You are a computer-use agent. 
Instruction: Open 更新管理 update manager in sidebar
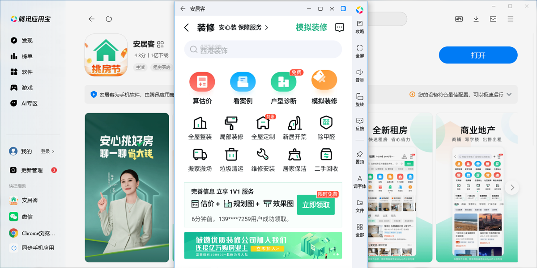pyautogui.click(x=33, y=170)
